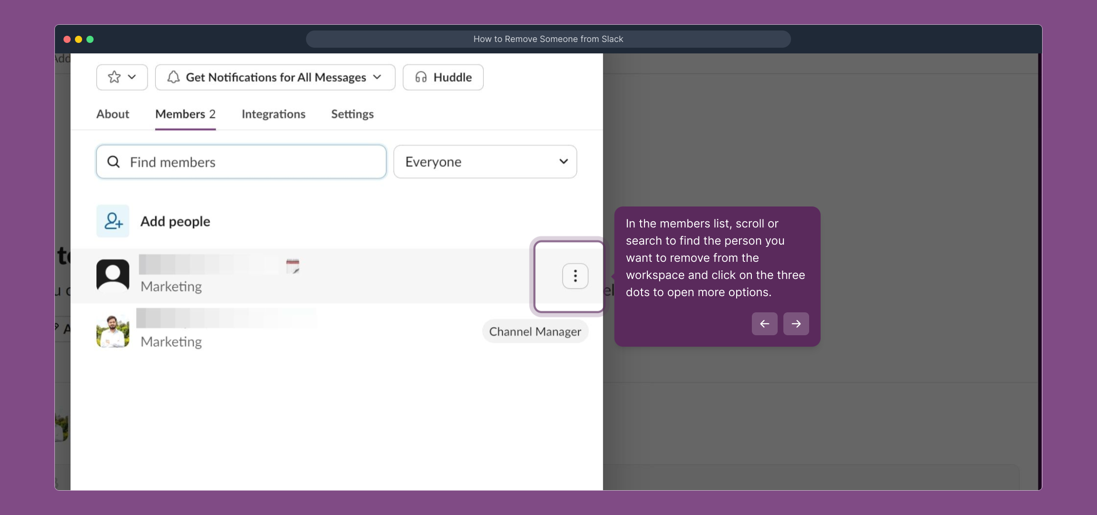Click the back arrow in the tooltip
Viewport: 1097px width, 515px height.
point(764,323)
